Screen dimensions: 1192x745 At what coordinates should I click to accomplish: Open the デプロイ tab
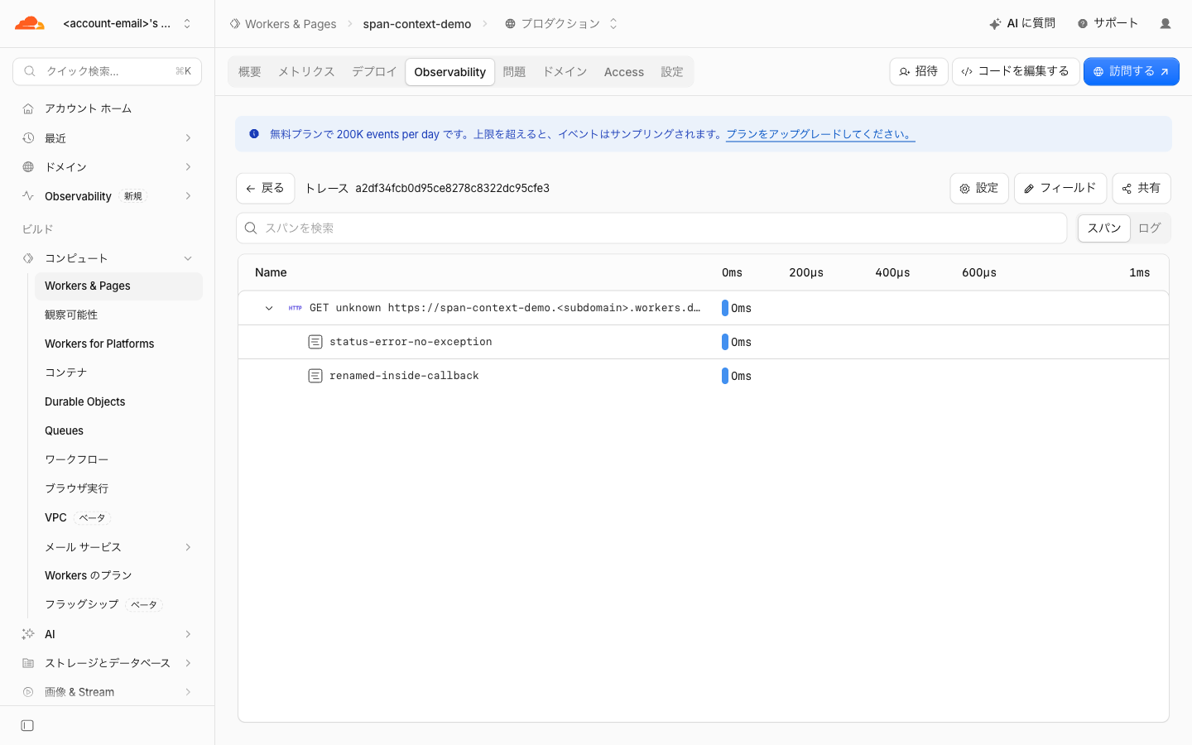click(374, 72)
